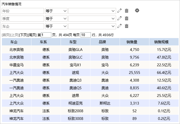Screen dimensions: 180x124
Task: Select the 途昂 model cell
Action: coord(76,96)
